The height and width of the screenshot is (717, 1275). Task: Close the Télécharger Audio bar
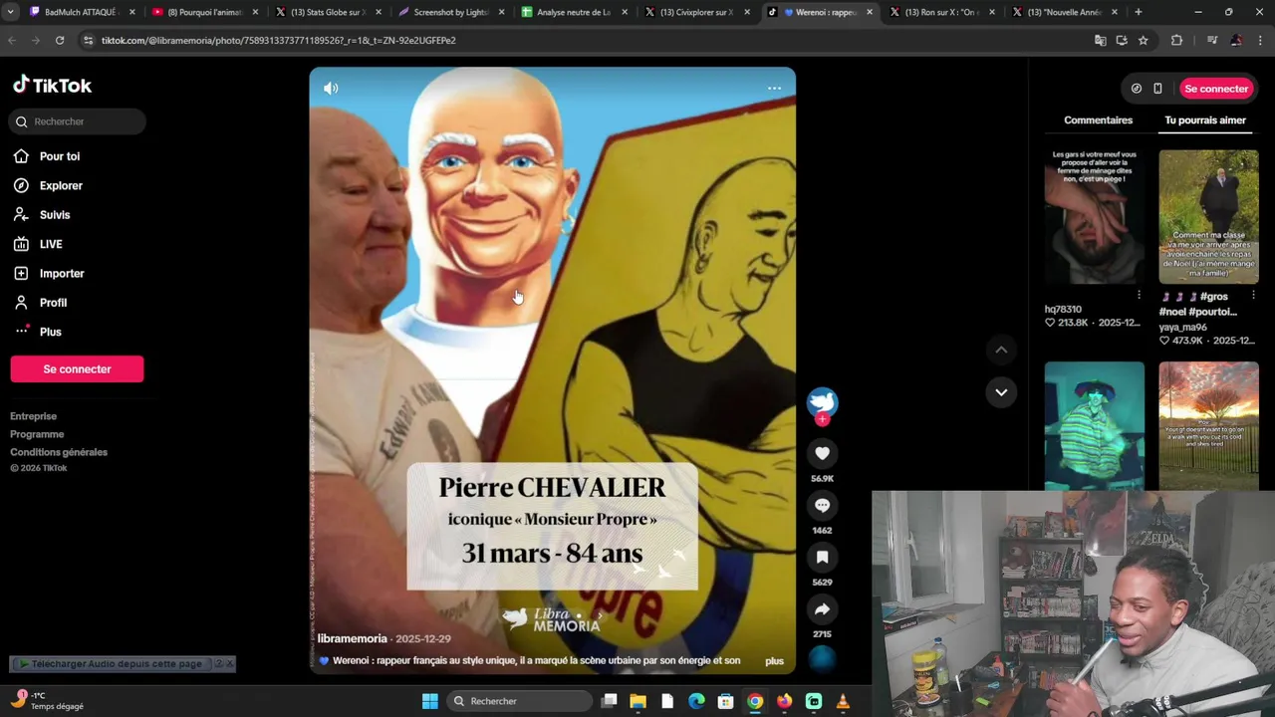click(230, 663)
